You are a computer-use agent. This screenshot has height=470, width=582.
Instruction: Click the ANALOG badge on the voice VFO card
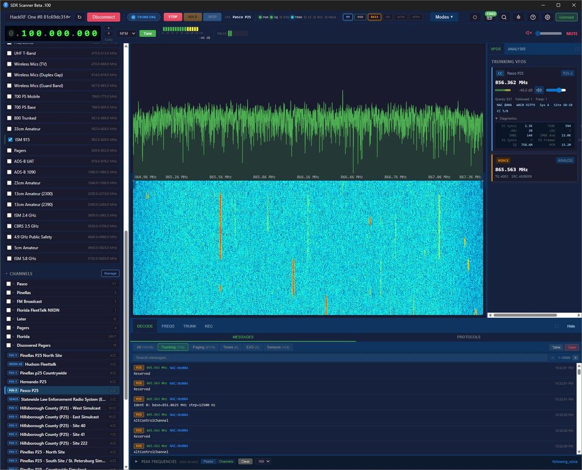point(565,160)
